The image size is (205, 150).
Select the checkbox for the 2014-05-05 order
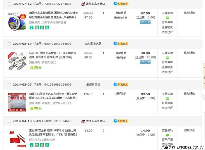coord(9,85)
